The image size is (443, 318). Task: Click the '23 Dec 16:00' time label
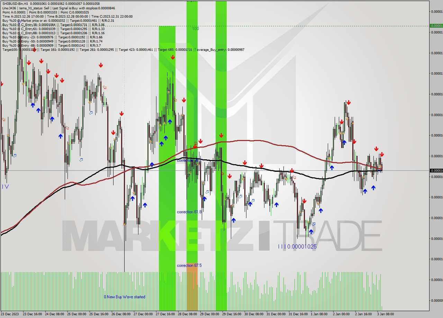click(x=32, y=314)
